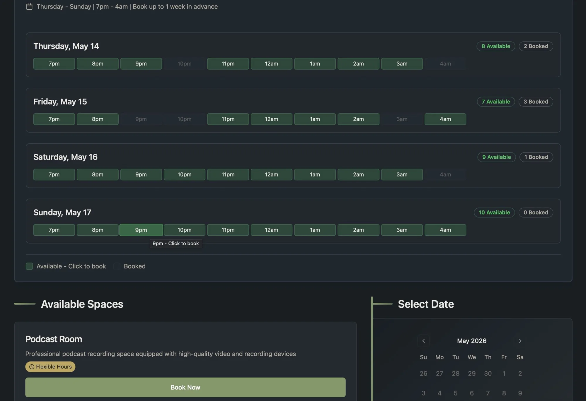Pick the 4am slot on Sunday, May 17

click(445, 230)
